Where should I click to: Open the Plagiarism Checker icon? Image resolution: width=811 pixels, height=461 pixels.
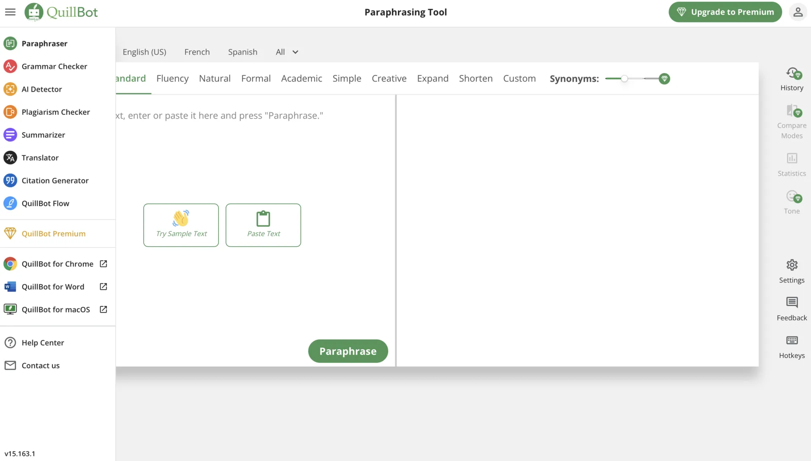click(x=10, y=112)
